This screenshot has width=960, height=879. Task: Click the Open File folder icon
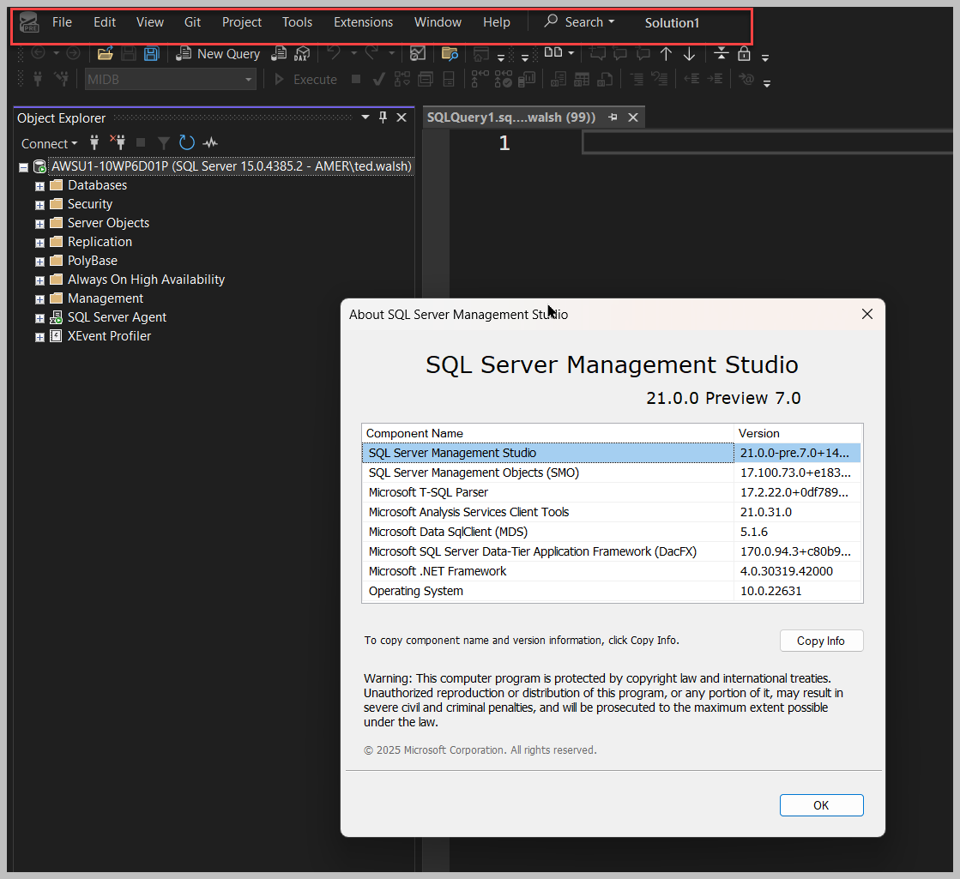[x=106, y=54]
